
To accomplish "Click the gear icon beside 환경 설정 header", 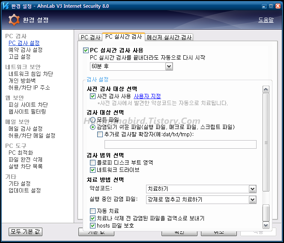I will pos(14,20).
